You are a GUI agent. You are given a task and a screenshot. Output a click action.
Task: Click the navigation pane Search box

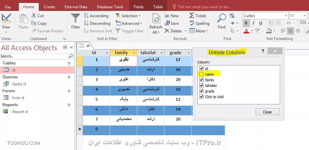click(x=34, y=56)
